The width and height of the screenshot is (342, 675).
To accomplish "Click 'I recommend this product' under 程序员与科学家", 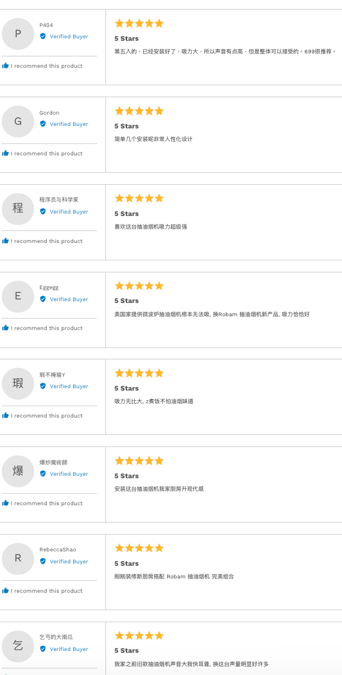I will pyautogui.click(x=47, y=241).
